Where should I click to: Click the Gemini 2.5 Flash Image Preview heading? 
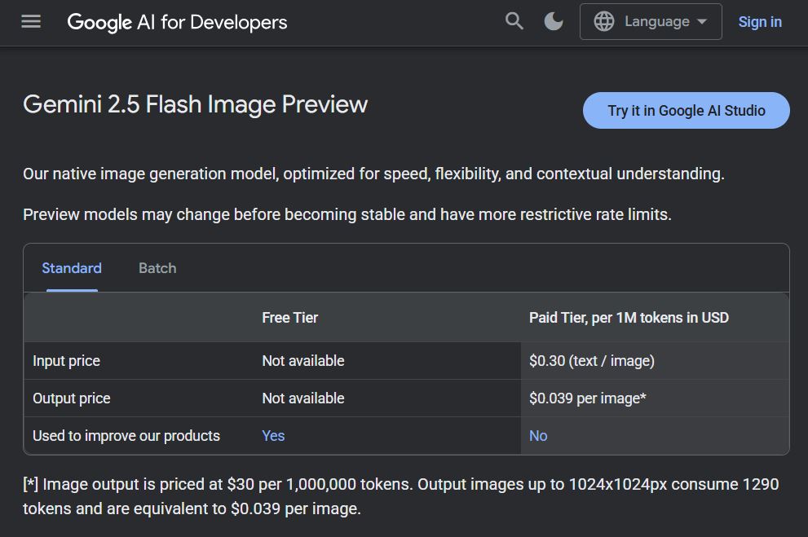click(195, 104)
